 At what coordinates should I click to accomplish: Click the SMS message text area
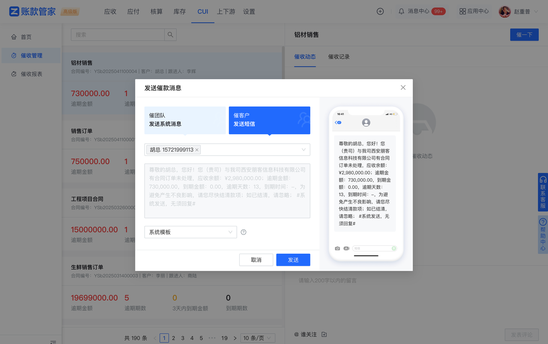[227, 191]
